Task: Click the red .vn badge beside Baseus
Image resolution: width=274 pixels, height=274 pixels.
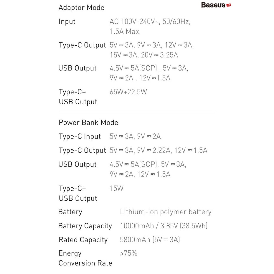Action: (228, 6)
